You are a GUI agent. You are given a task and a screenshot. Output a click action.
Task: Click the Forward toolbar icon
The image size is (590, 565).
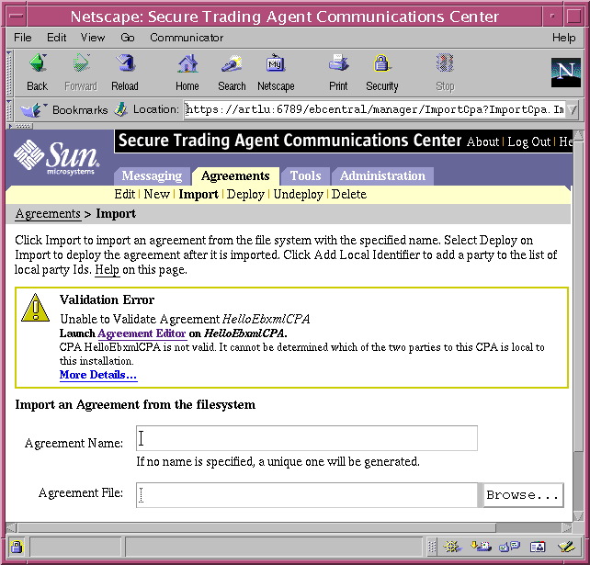point(81,63)
